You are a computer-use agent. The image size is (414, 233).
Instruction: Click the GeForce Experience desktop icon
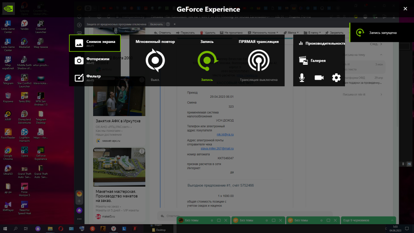pos(41,154)
